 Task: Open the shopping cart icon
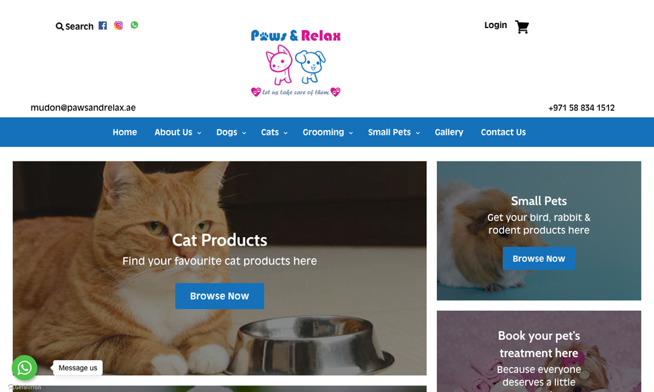tap(522, 27)
